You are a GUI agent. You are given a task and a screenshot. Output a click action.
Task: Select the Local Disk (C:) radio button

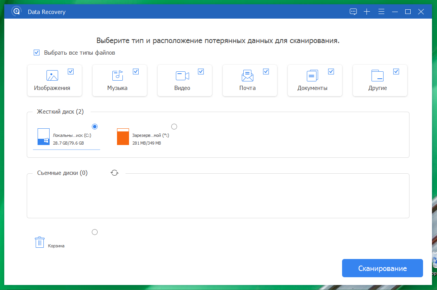(x=95, y=126)
